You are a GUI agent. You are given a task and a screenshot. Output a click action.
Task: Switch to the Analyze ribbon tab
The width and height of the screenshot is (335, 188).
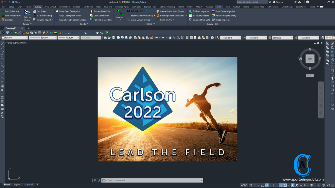click(x=209, y=6)
